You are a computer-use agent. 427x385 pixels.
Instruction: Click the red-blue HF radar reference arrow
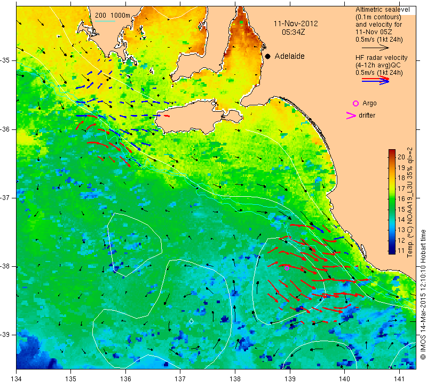pyautogui.click(x=376, y=80)
